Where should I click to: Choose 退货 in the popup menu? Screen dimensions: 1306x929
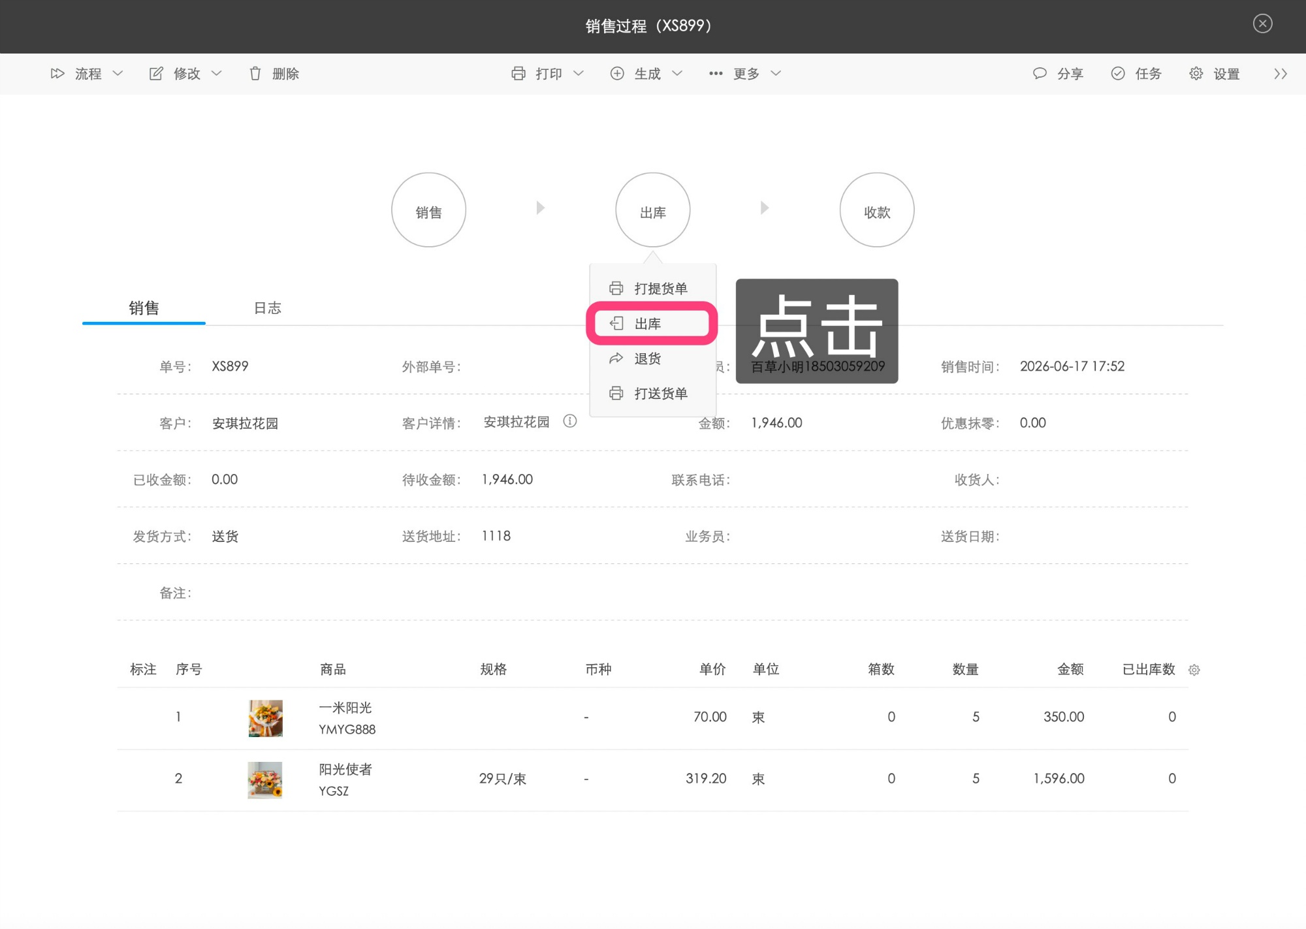tap(652, 358)
